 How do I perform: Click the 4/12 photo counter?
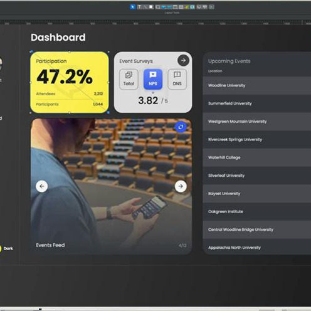click(182, 245)
